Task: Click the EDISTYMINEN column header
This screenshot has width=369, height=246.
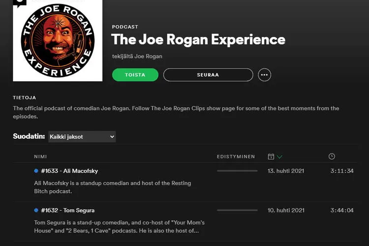Action: [236, 156]
